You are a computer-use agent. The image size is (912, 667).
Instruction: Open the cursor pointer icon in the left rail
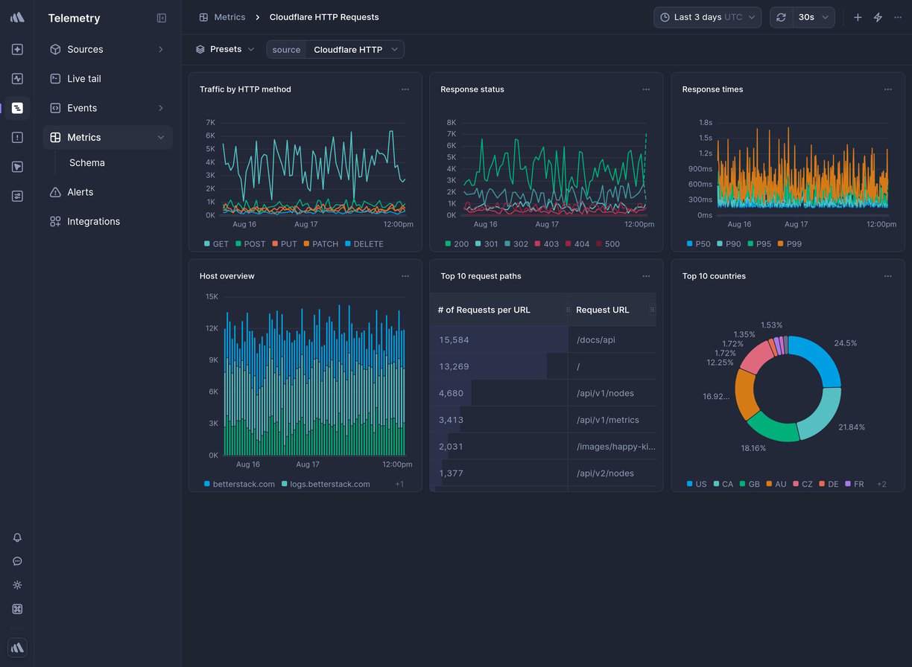(x=17, y=167)
